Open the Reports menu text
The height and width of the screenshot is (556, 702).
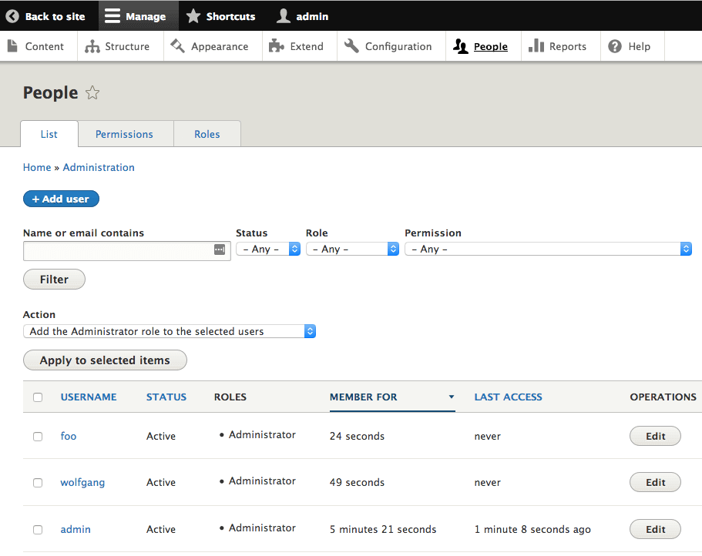click(568, 46)
